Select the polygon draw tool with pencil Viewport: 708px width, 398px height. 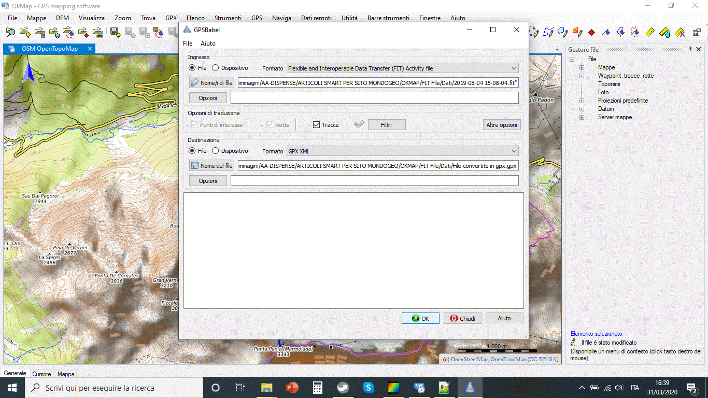click(x=548, y=33)
